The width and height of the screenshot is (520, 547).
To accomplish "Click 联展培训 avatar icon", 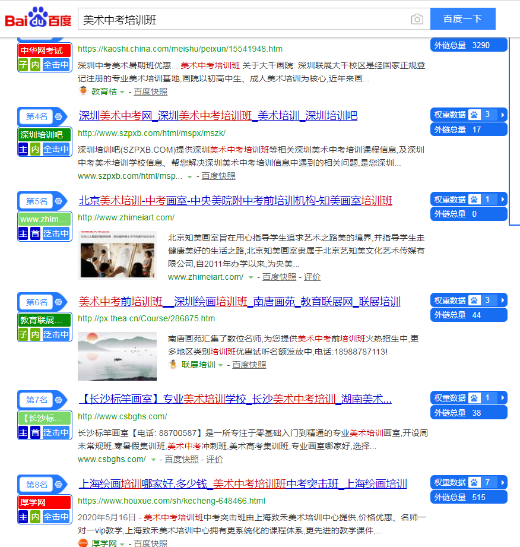I will (173, 364).
